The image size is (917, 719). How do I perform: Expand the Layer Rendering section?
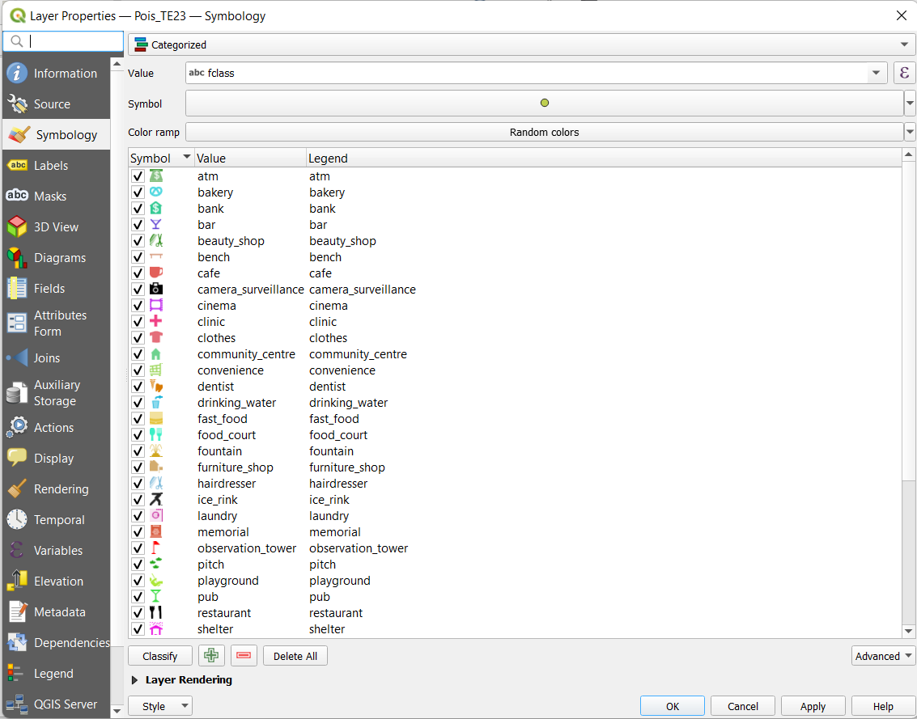(134, 680)
